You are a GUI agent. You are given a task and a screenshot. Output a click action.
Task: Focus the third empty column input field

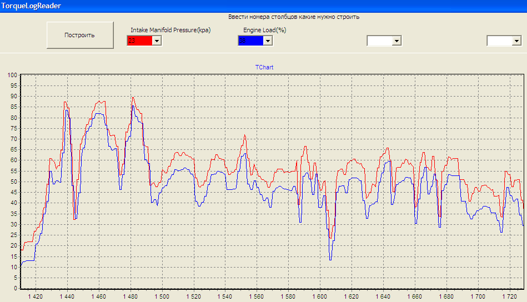(x=379, y=41)
